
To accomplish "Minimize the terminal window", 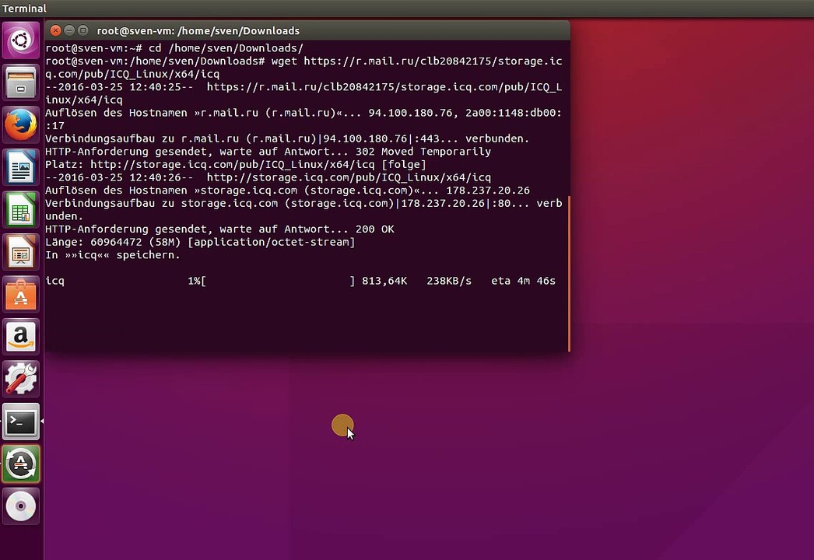I will [x=69, y=30].
